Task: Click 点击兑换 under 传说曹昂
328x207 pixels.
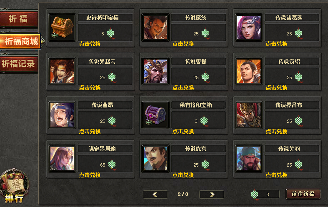Action: 90,131
